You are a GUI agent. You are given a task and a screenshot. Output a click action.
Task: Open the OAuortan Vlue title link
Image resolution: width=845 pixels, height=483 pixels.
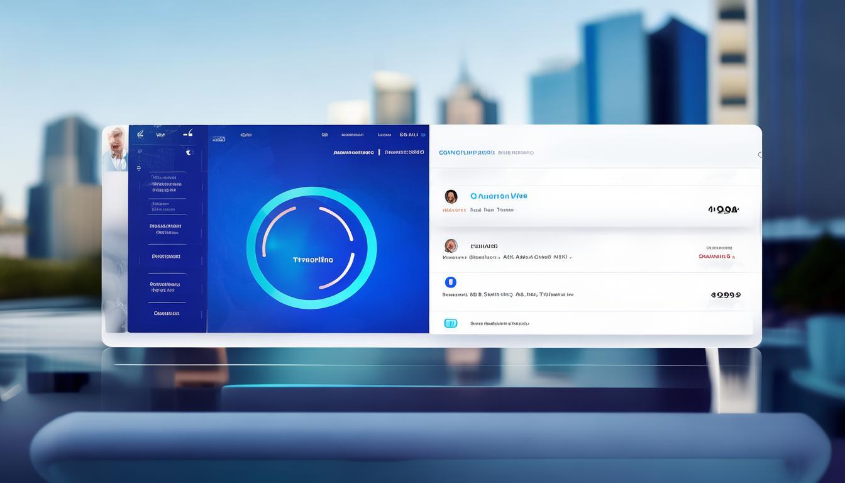point(499,196)
